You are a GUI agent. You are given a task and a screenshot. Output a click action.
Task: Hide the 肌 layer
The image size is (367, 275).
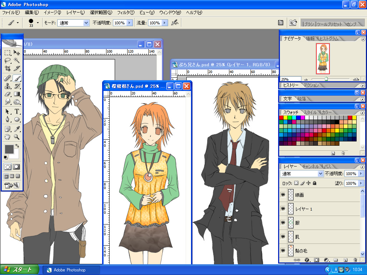tap(283, 237)
